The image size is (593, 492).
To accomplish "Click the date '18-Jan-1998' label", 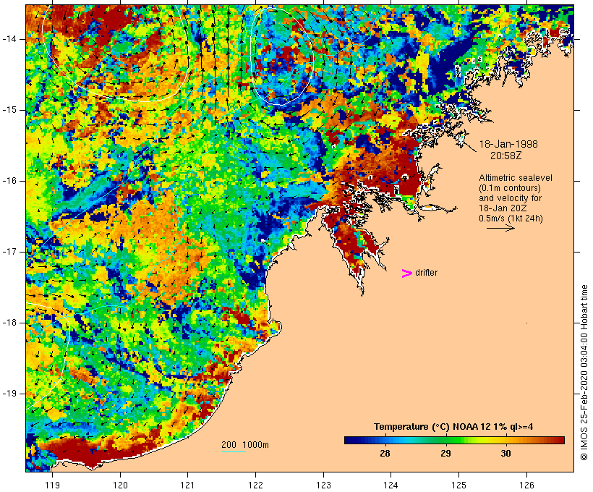I will (508, 144).
